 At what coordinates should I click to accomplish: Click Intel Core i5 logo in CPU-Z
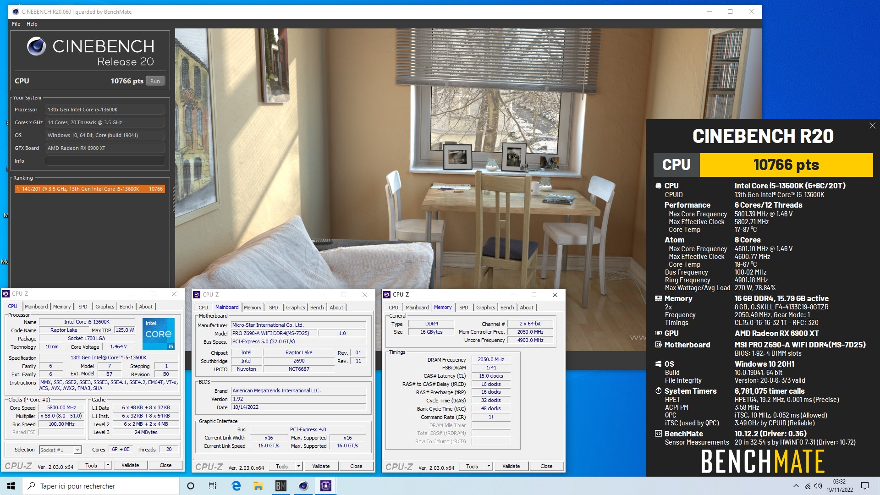(159, 334)
